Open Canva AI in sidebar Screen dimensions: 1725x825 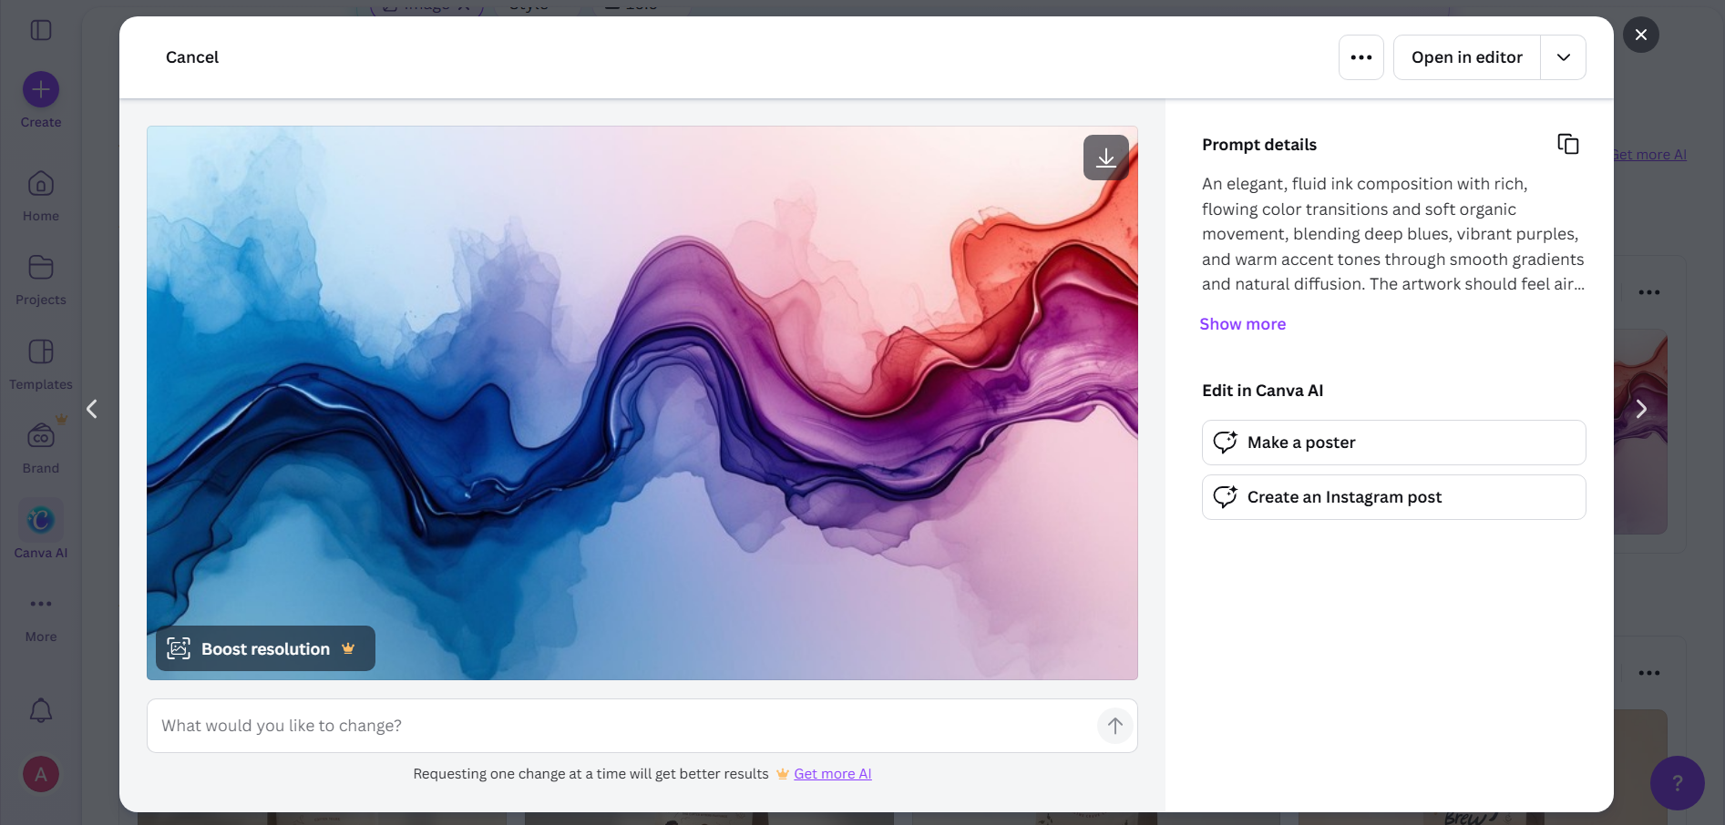[x=41, y=530]
